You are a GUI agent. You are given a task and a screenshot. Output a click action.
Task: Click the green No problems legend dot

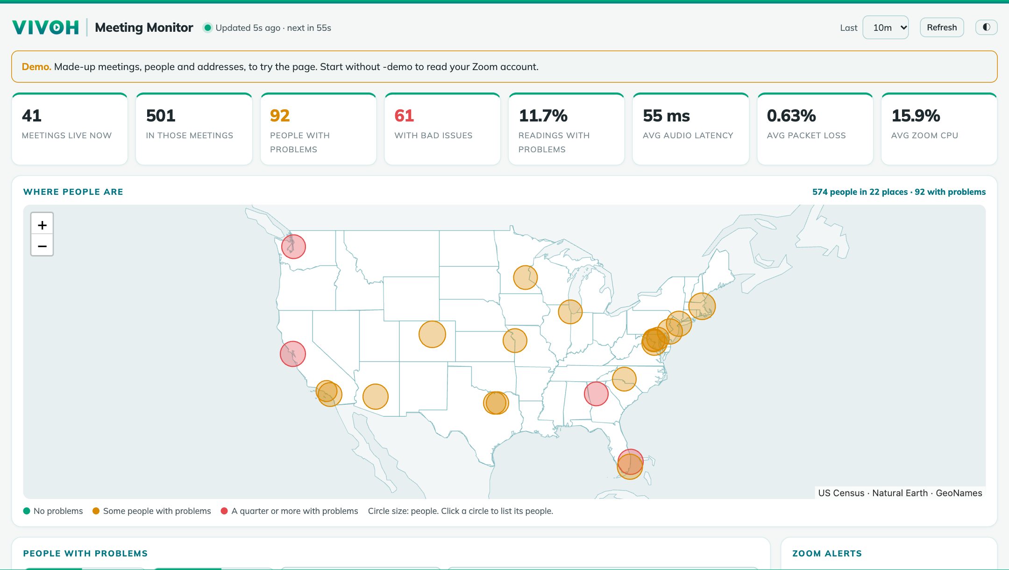tap(27, 511)
